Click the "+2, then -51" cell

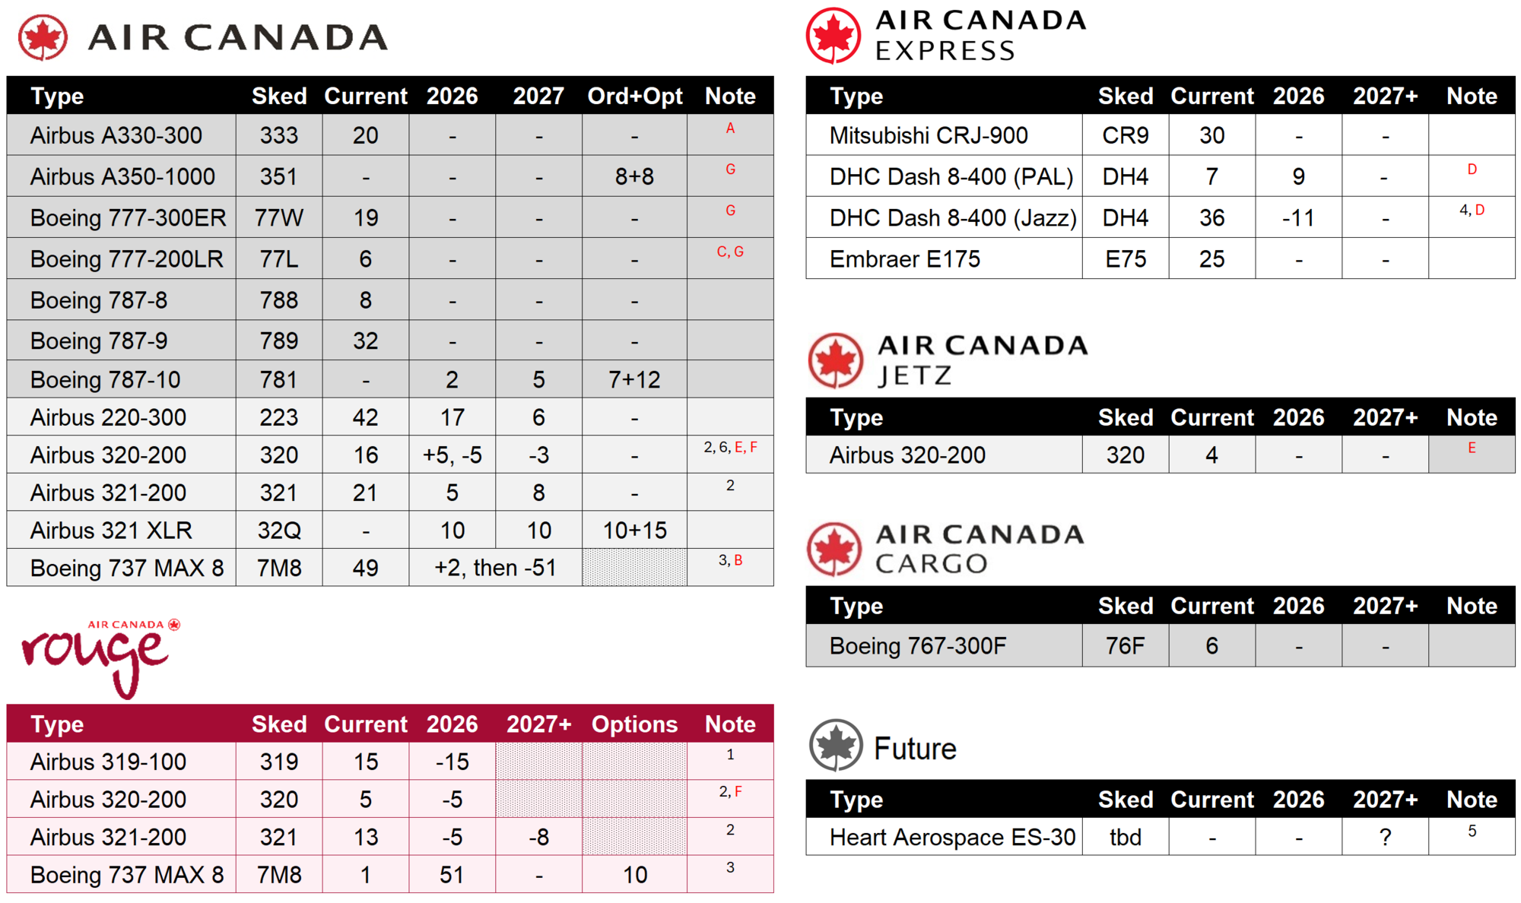(495, 568)
